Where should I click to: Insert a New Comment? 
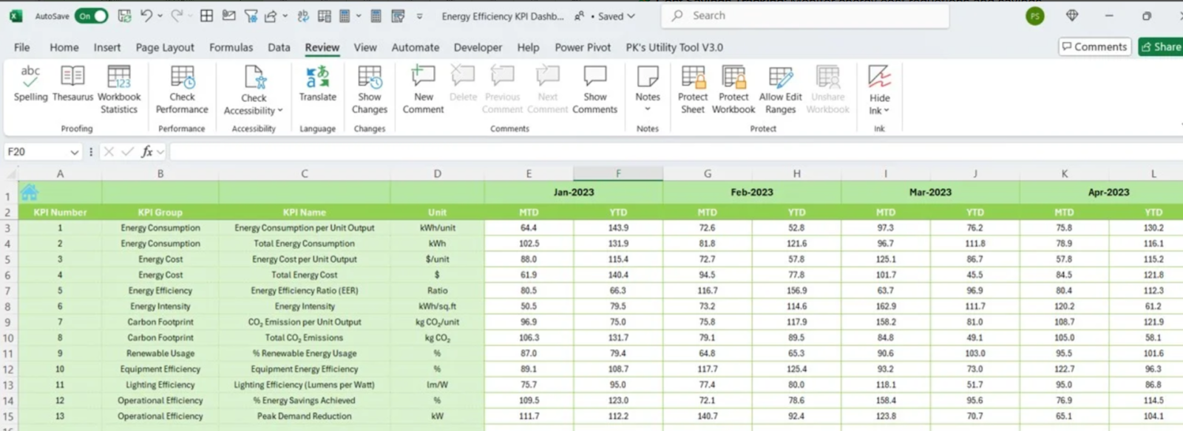pos(423,76)
